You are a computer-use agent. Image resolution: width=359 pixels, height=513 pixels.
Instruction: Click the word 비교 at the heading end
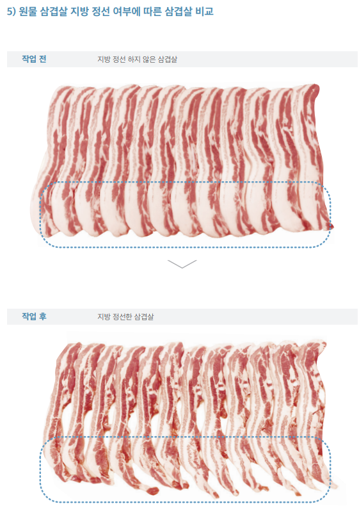204,12
